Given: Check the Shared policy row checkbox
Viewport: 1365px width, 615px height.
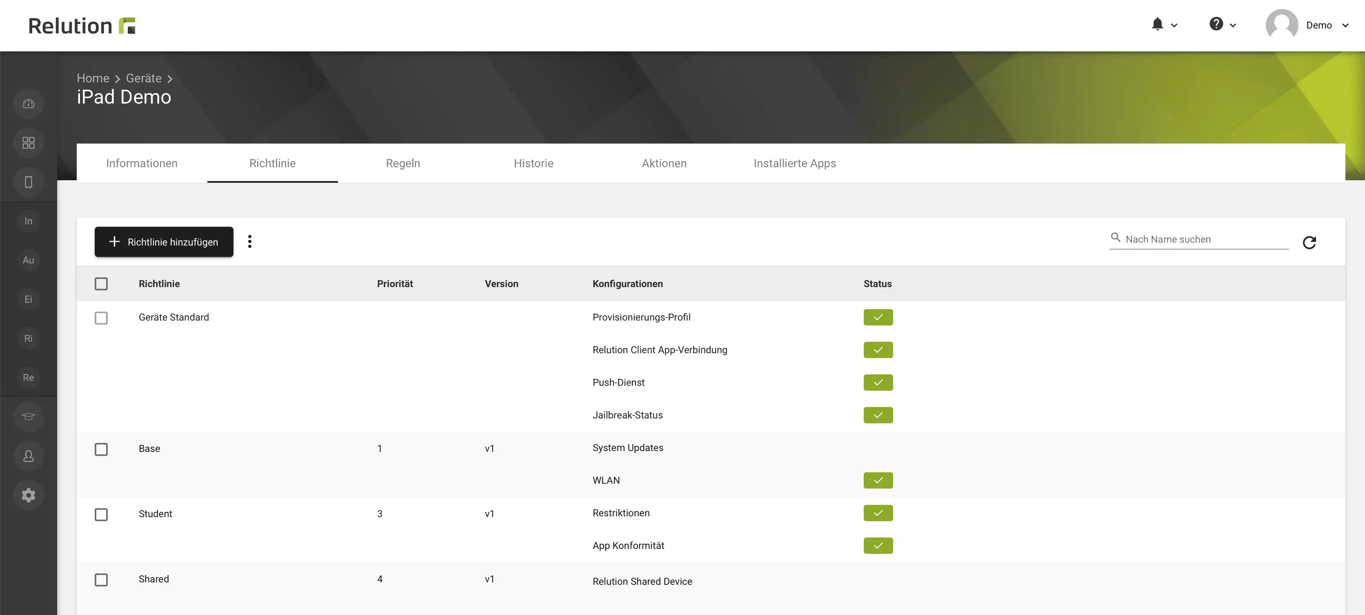Looking at the screenshot, I should pos(101,580).
